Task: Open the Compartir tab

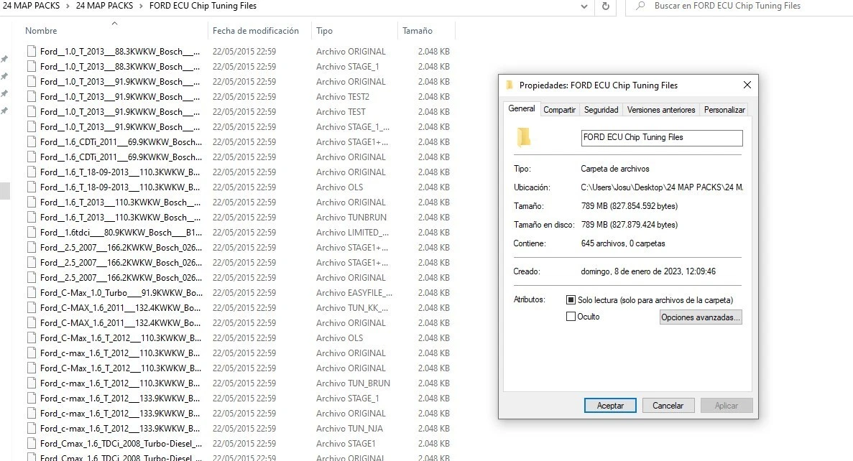Action: click(559, 110)
